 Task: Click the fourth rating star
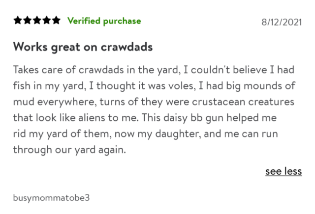(47, 21)
